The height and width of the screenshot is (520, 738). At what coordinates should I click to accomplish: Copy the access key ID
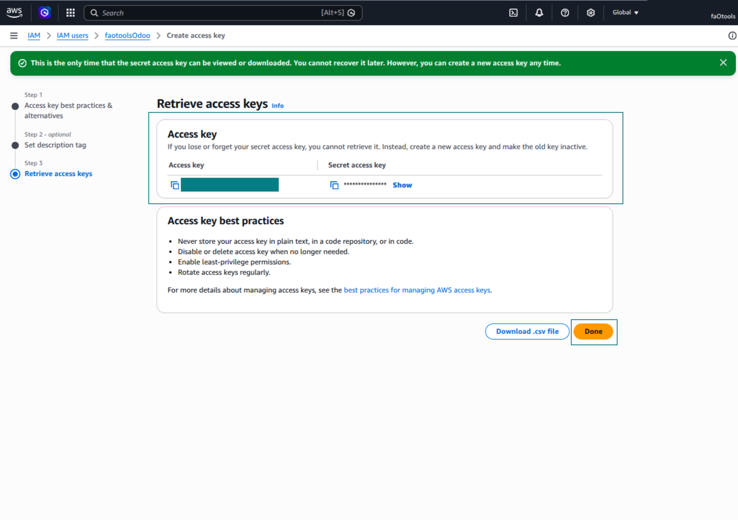(175, 185)
